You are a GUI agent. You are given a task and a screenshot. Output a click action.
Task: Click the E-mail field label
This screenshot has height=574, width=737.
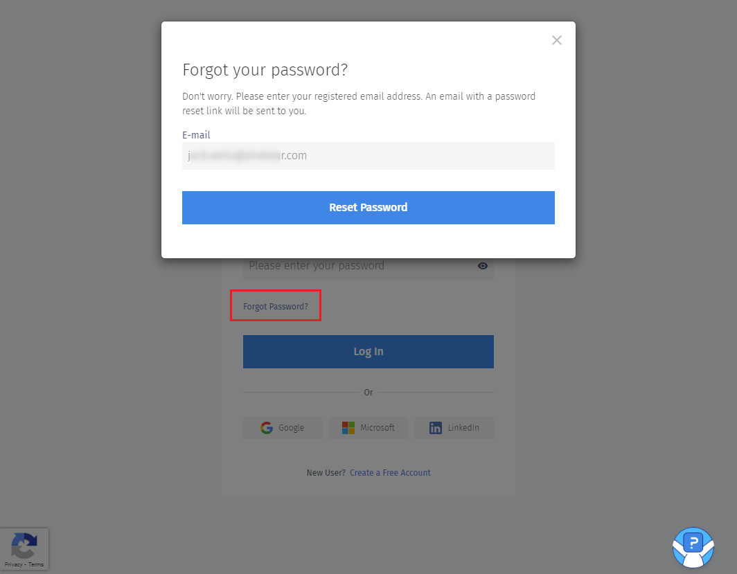pos(196,135)
